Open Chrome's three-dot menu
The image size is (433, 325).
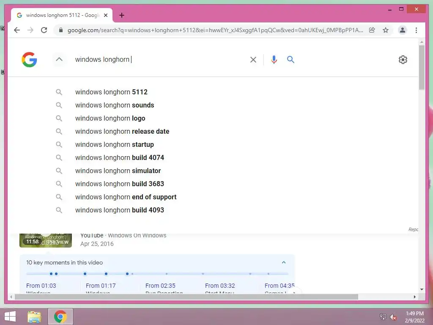click(x=416, y=30)
